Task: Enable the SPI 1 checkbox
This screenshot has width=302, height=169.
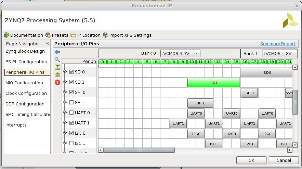Action: (71, 102)
